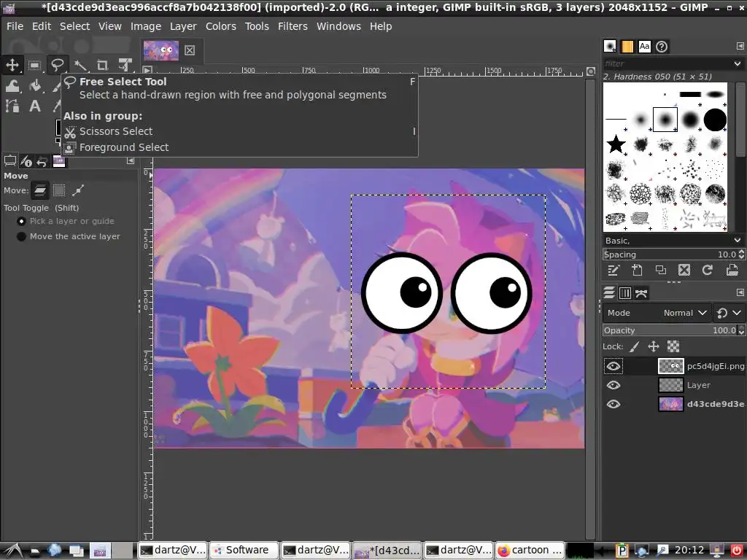Open the Colors menu
Viewport: 747px width, 560px height.
click(x=221, y=26)
